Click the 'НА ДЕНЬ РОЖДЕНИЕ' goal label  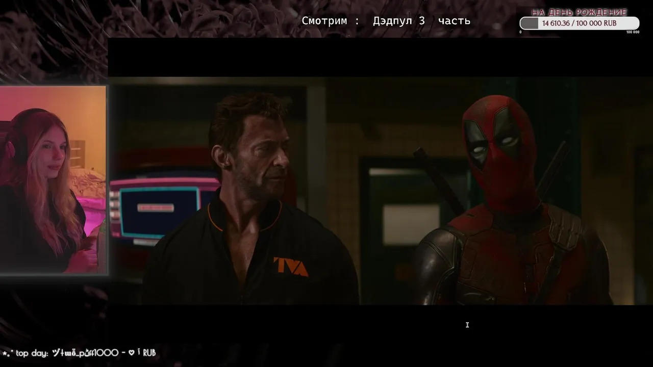pos(579,12)
